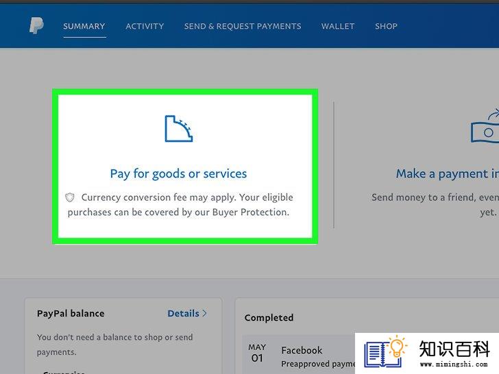499x374 pixels.
Task: Click the send money cash icon
Action: [x=485, y=127]
